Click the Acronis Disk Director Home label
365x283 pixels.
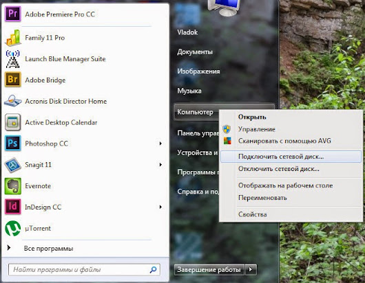pos(66,101)
